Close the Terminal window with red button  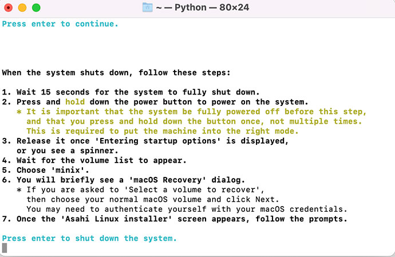(x=9, y=8)
